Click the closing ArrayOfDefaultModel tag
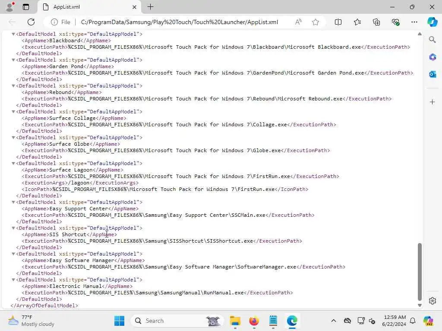The height and width of the screenshot is (331, 442). (44, 306)
